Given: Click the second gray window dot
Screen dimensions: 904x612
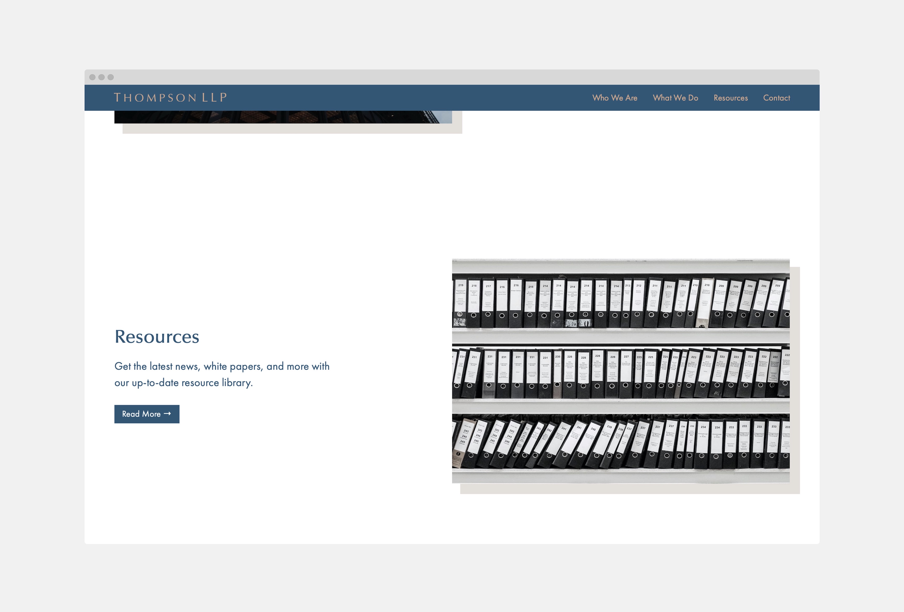Looking at the screenshot, I should [102, 77].
